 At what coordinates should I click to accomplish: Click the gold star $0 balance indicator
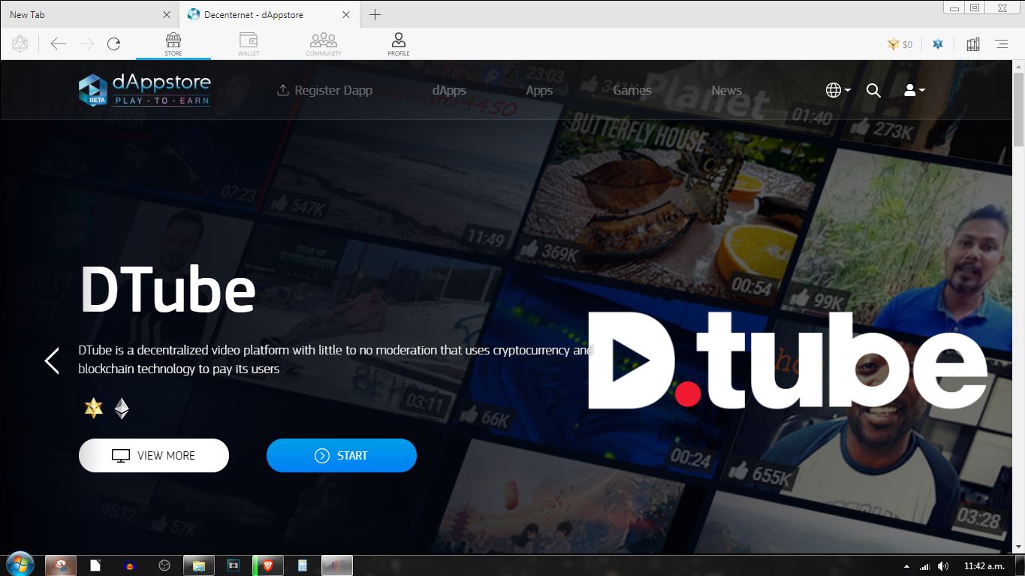[x=900, y=44]
